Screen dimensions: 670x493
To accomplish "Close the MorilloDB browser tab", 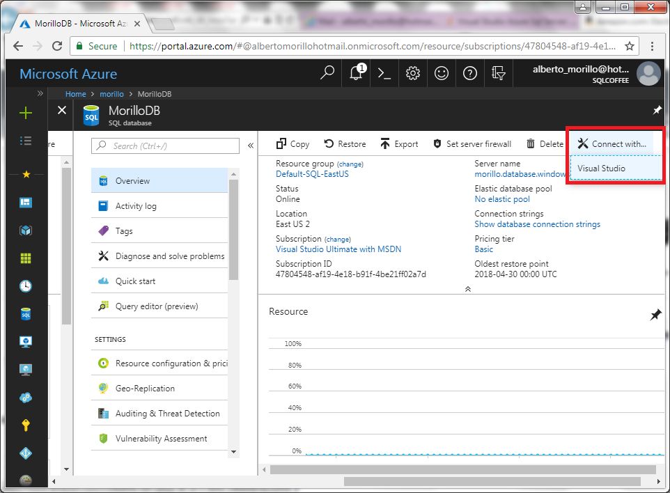I will [x=137, y=24].
